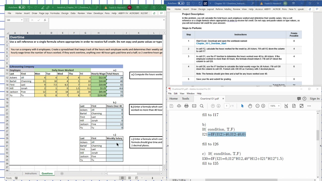Click the Insert Function fx icon
This screenshot has height=181, width=322.
45,20
